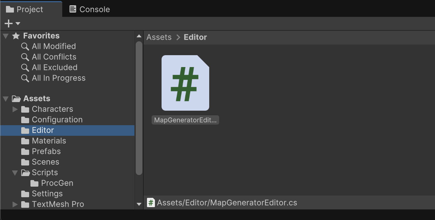Collapse the Scripts folder arrow
Viewport: 435px width, 220px height.
tap(15, 173)
